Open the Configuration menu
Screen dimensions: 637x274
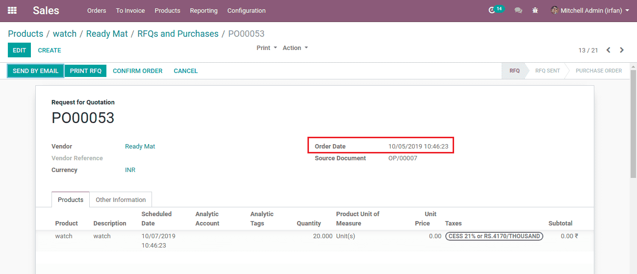247,10
